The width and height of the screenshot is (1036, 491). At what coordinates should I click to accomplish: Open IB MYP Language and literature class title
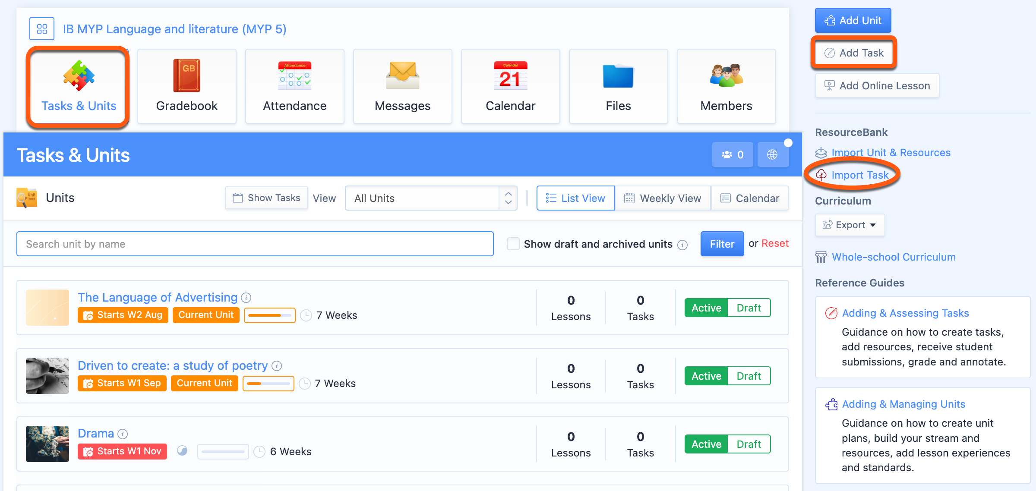(x=175, y=29)
